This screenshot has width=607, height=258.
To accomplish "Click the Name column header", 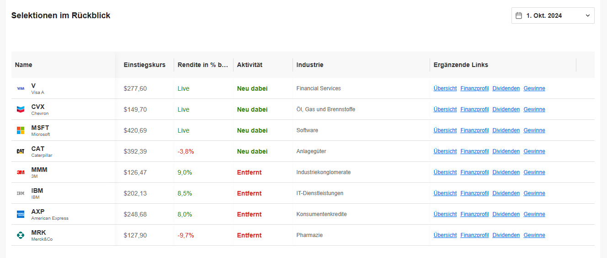I will point(24,65).
